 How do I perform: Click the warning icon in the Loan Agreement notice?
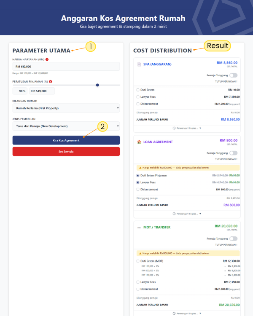140,167
